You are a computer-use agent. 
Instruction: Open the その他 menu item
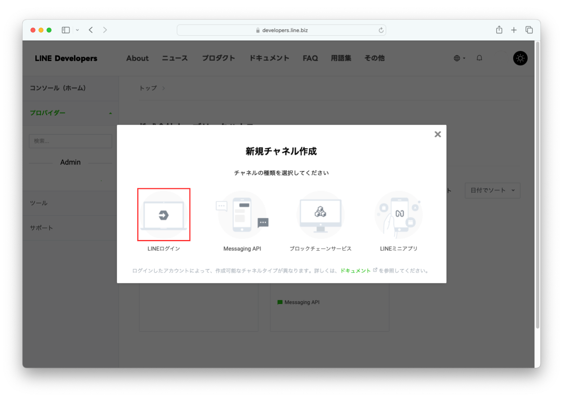coord(374,58)
